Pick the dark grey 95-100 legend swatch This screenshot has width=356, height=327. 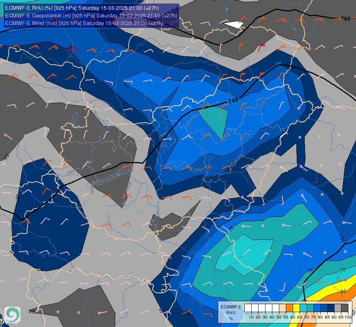coord(345,308)
